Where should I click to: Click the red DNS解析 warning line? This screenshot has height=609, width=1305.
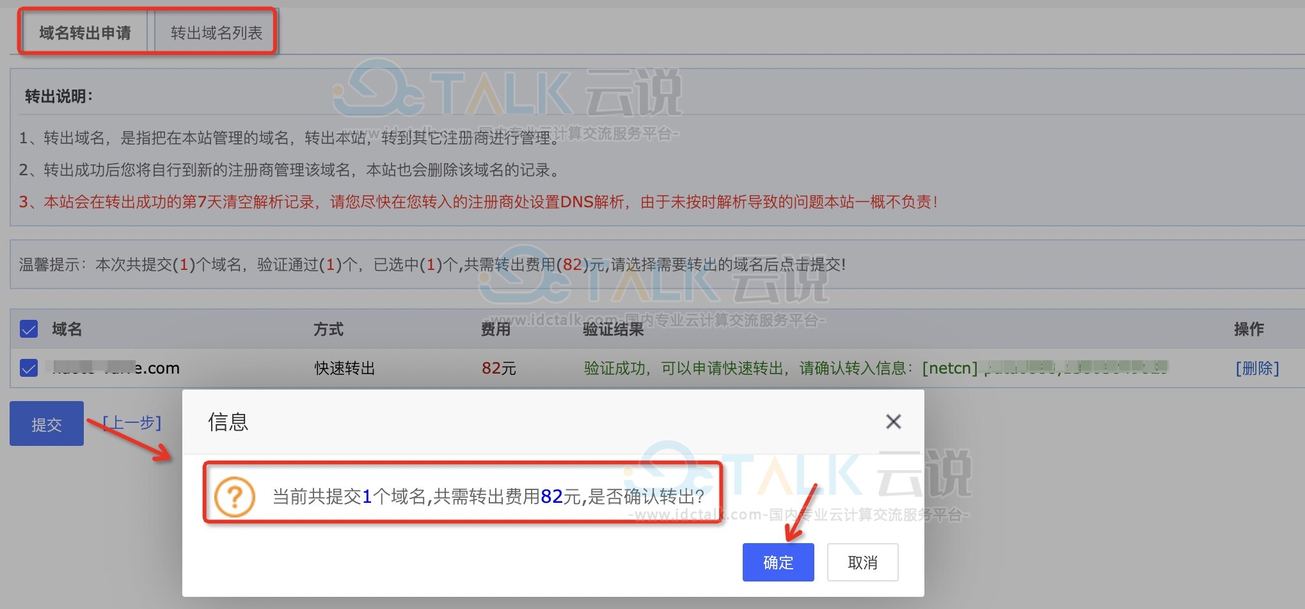coord(478,202)
